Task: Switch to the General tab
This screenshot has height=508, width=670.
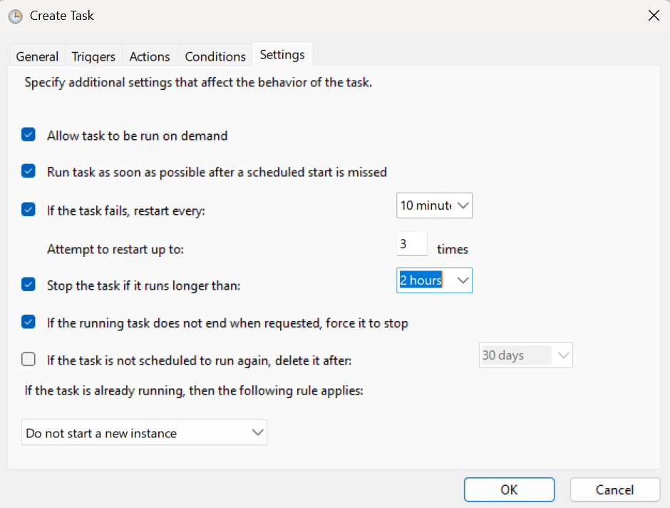Action: 36,56
